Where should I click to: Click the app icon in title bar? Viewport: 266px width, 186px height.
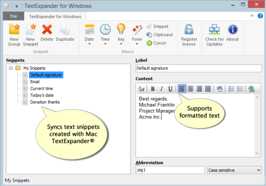[6, 6]
